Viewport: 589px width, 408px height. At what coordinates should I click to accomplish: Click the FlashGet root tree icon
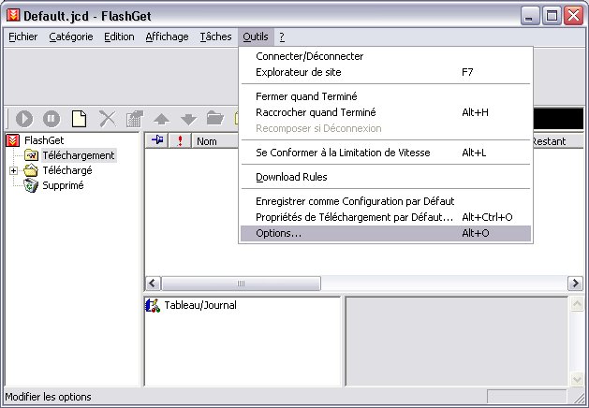click(x=13, y=140)
